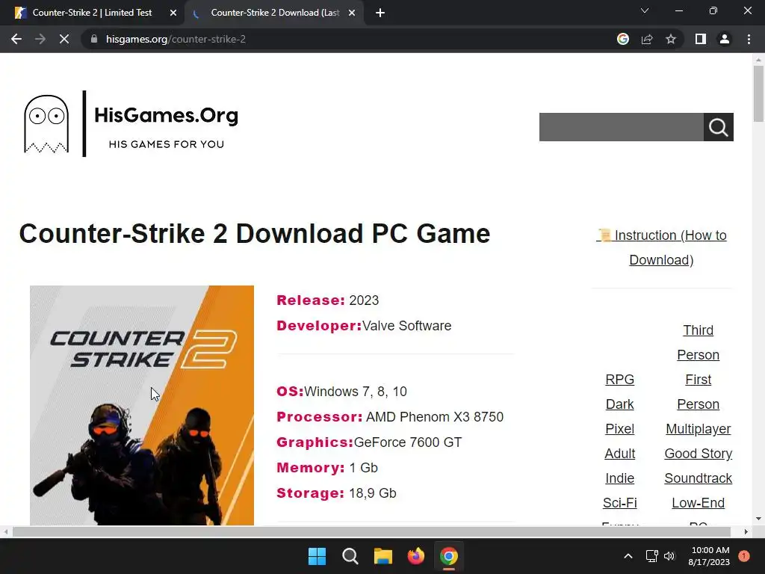Open the Chrome profile icon
Screen dimensions: 765x574
[725, 39]
